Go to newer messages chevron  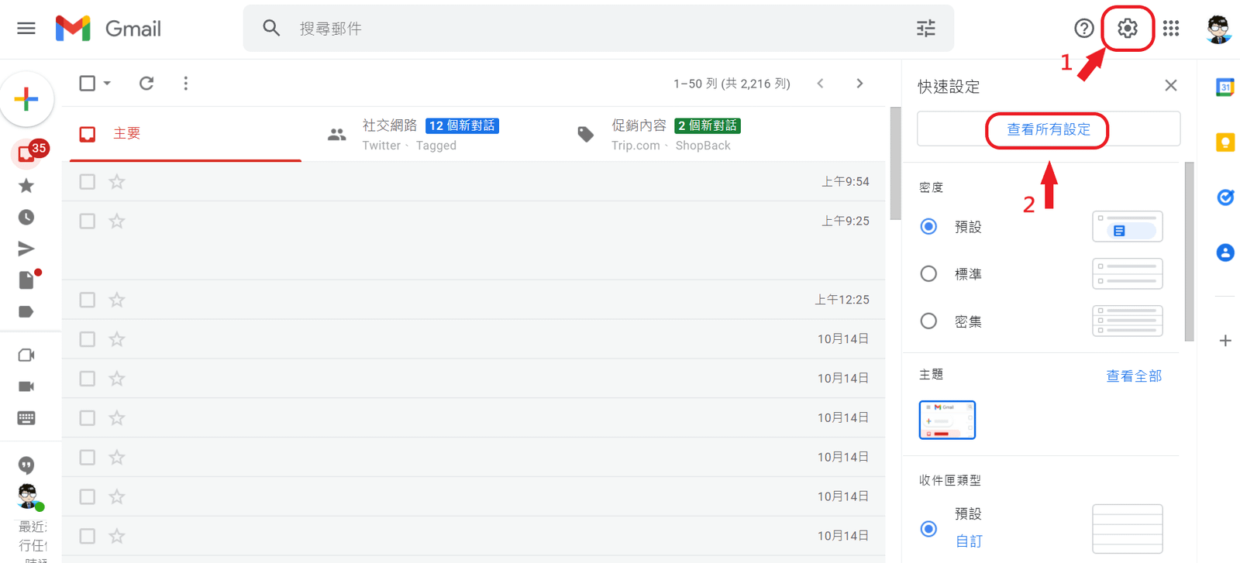tap(821, 83)
